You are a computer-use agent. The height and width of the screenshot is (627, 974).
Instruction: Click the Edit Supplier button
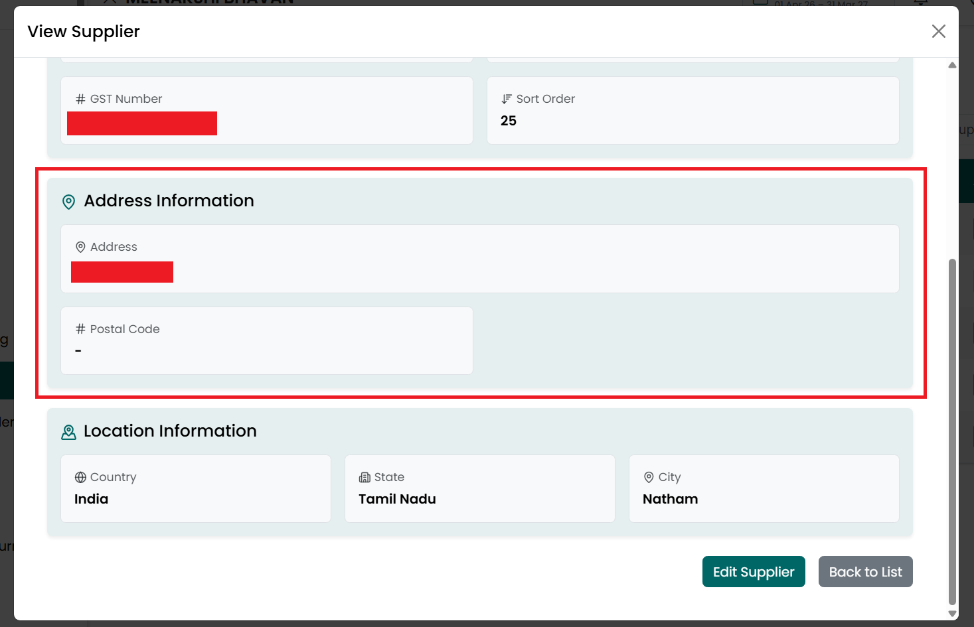pos(754,572)
